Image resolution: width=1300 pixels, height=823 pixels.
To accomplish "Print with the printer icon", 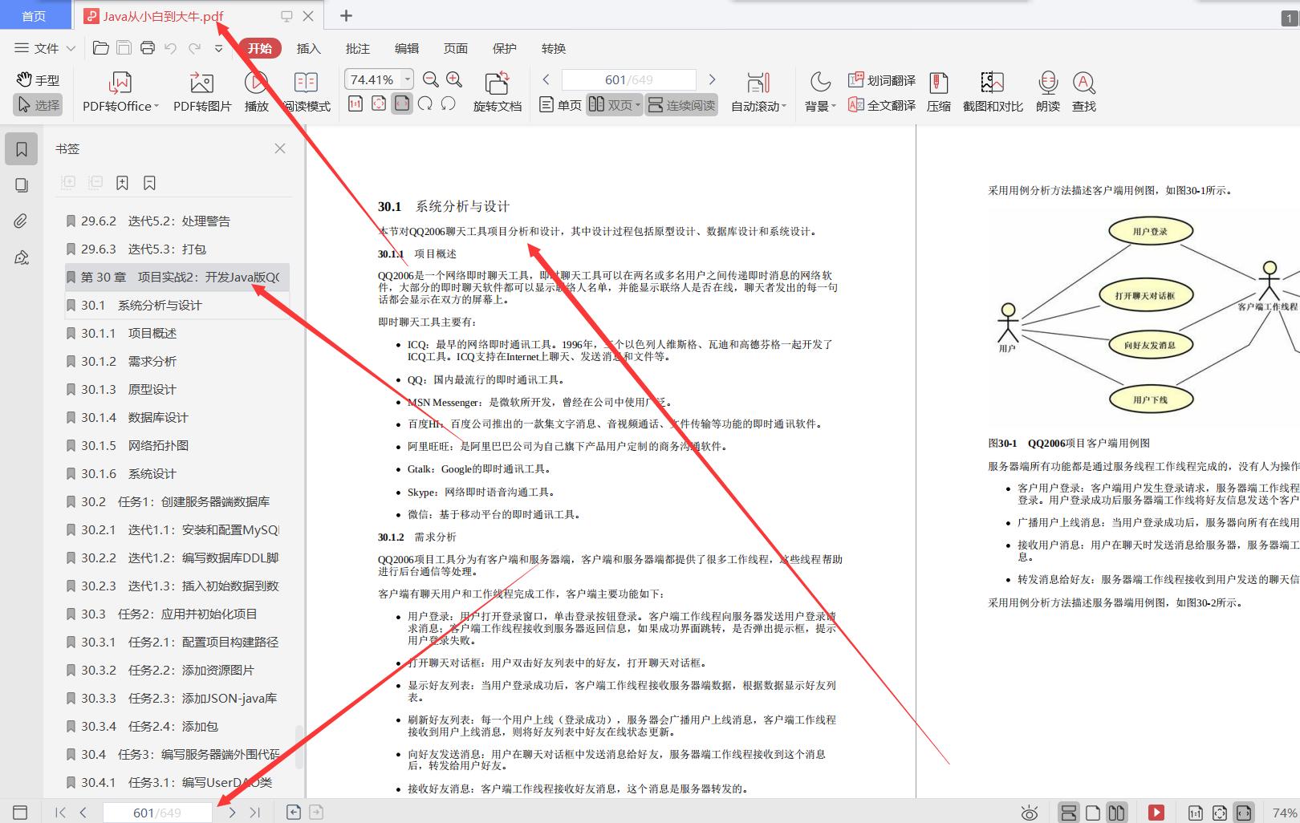I will pyautogui.click(x=148, y=48).
